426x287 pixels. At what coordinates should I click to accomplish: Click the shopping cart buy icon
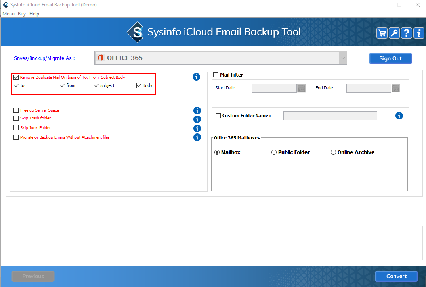pyautogui.click(x=382, y=33)
